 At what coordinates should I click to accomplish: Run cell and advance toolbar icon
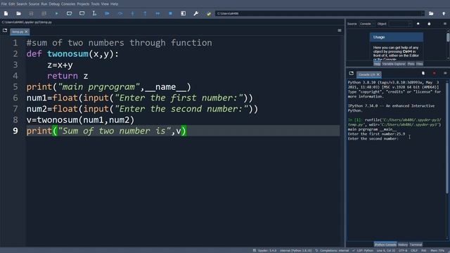click(82, 13)
